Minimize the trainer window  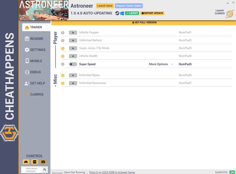[x=228, y=3]
